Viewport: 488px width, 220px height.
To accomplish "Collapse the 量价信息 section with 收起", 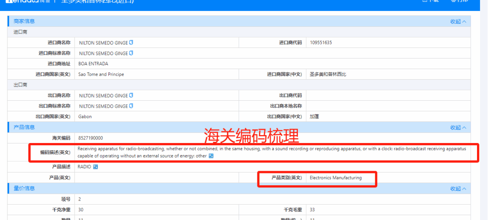I will (x=458, y=189).
